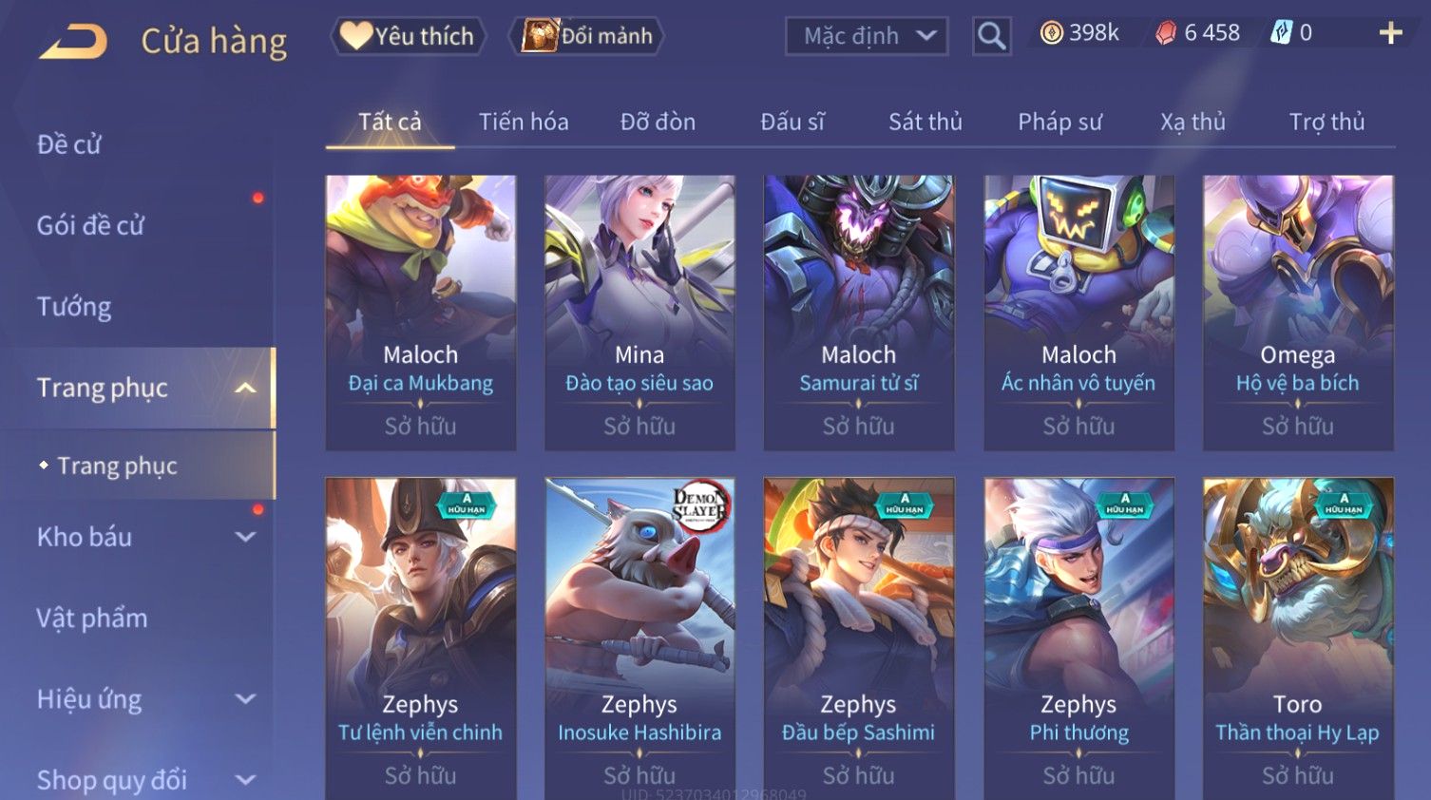Click the plus icon to add currency

[1390, 33]
